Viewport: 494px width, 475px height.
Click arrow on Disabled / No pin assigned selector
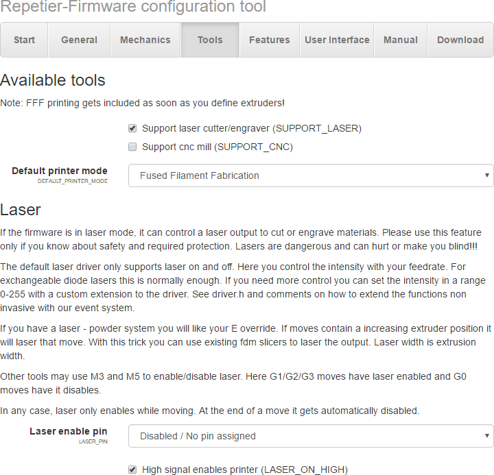486,436
